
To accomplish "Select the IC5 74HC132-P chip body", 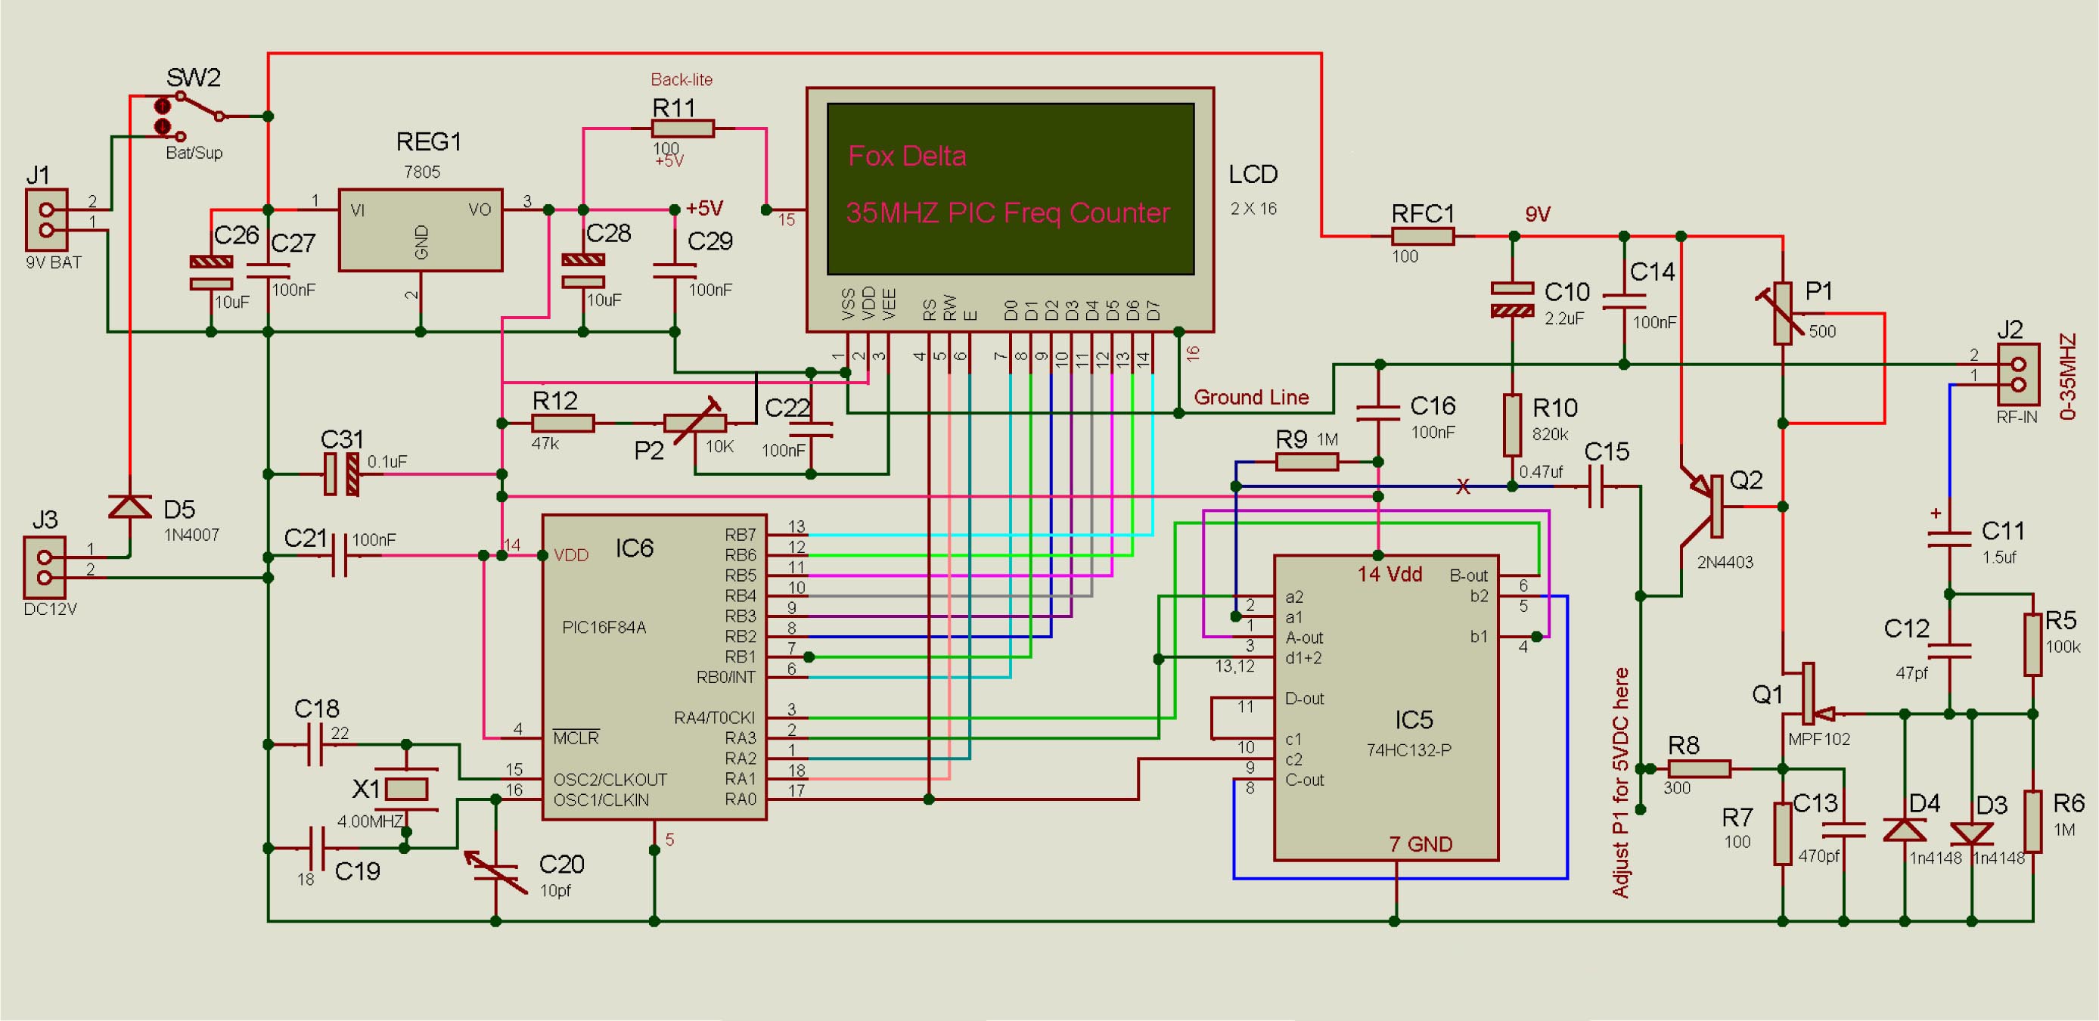I will (x=1386, y=707).
